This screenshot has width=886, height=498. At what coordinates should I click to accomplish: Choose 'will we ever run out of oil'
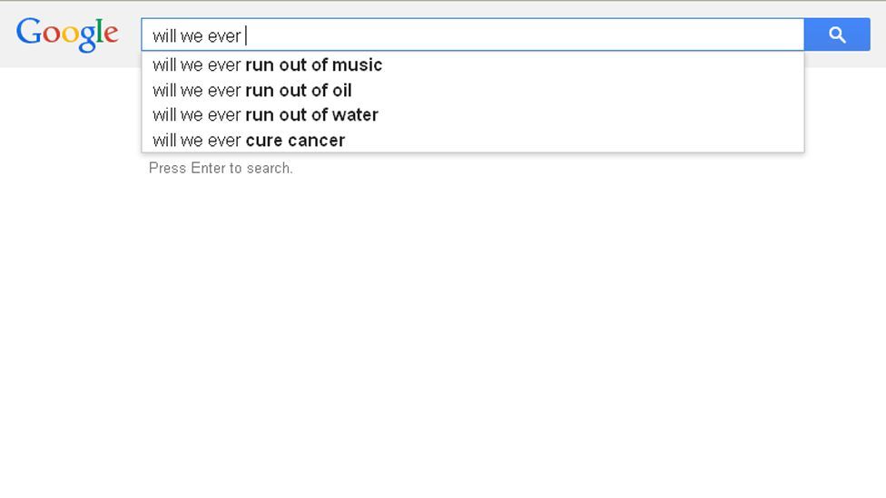(x=472, y=91)
